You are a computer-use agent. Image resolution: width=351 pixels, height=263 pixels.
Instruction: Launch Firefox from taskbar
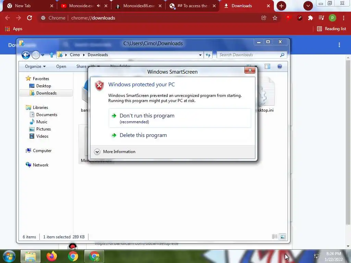(52, 256)
